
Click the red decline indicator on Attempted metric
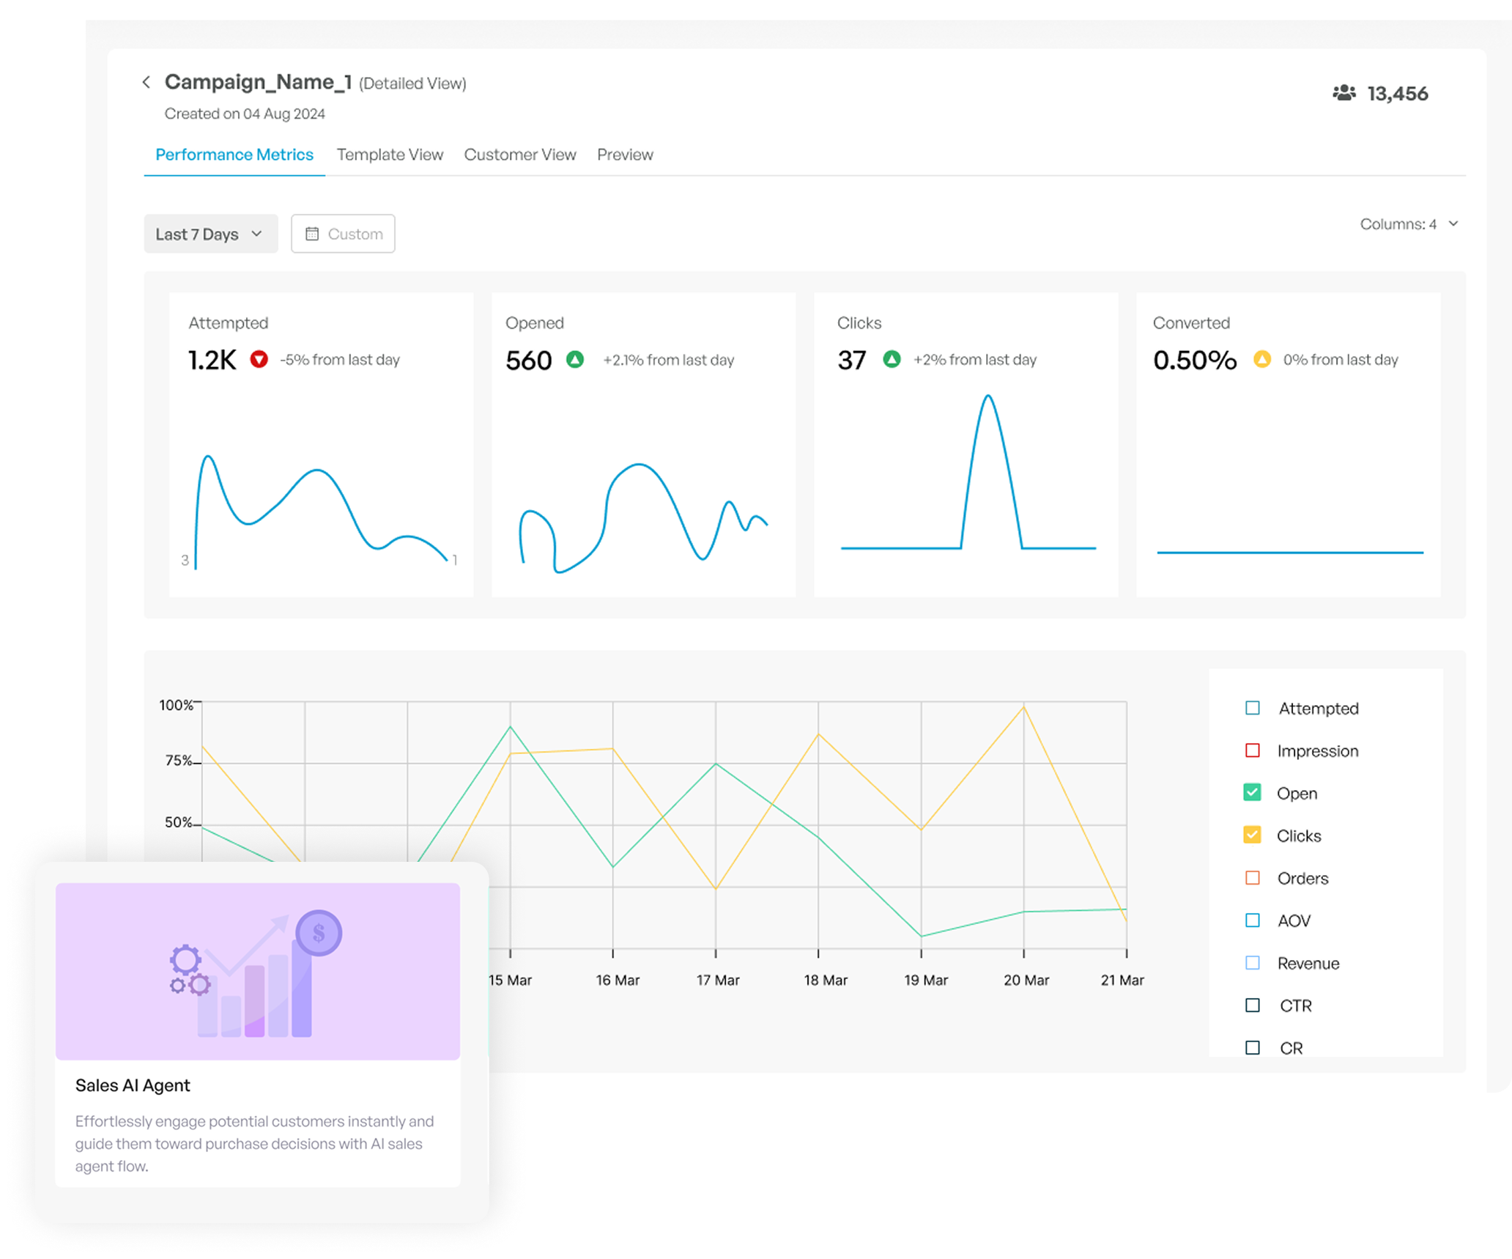(x=260, y=360)
